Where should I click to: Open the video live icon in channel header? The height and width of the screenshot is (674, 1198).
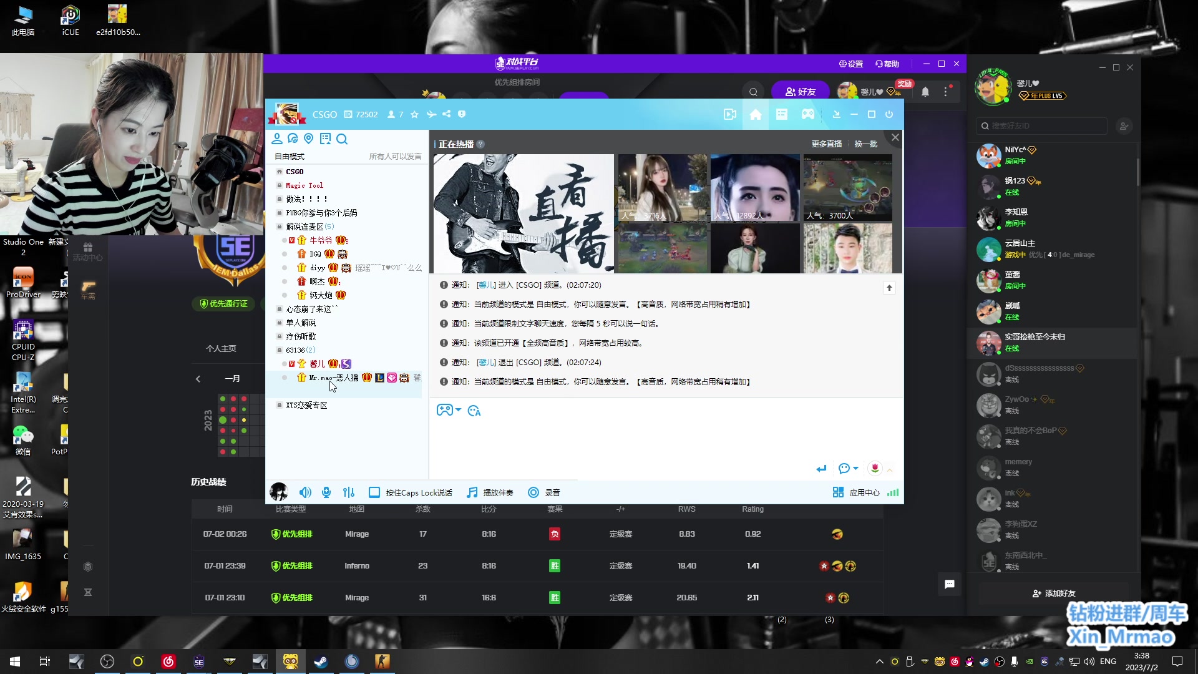pyautogui.click(x=729, y=114)
